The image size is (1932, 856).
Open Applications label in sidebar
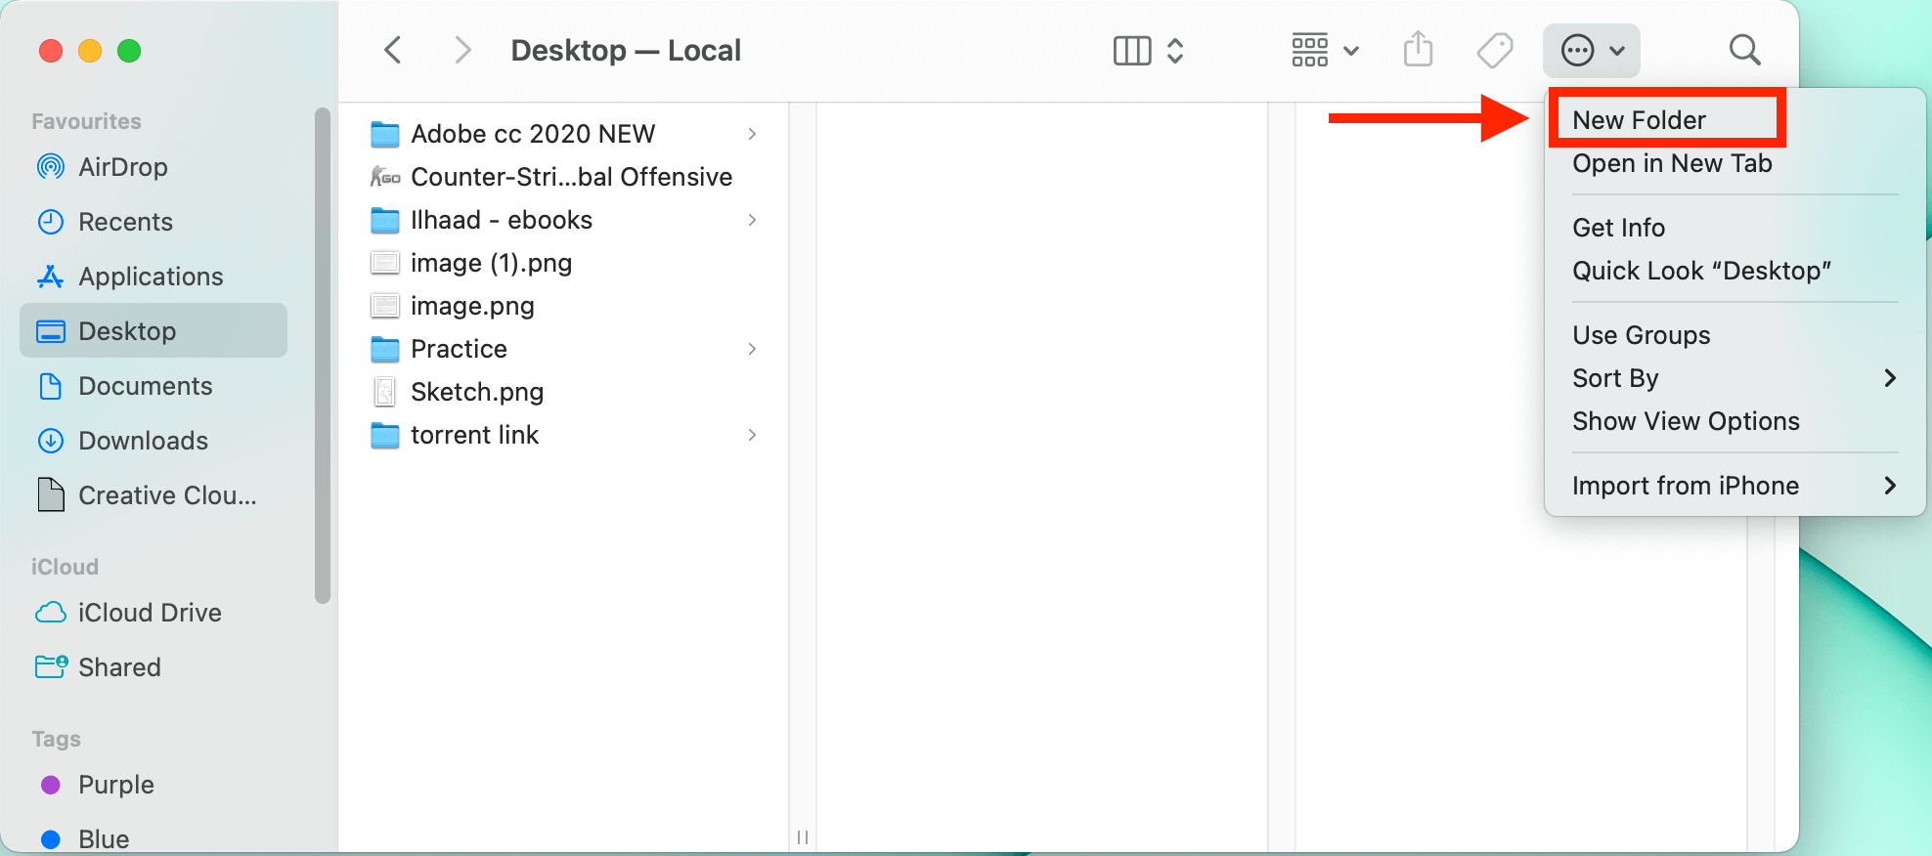click(x=151, y=277)
